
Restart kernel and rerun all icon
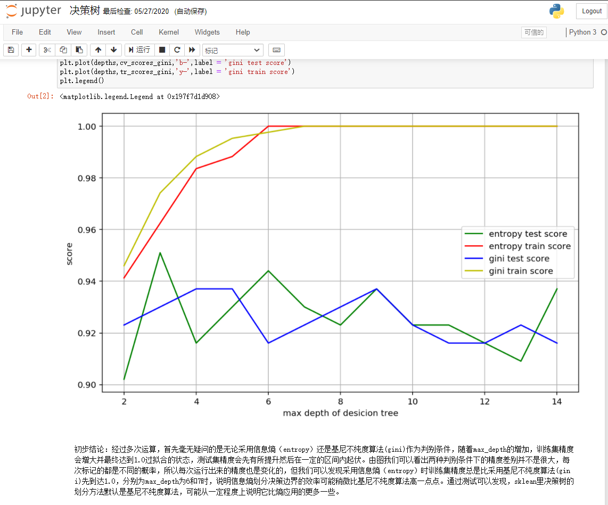[x=192, y=50]
